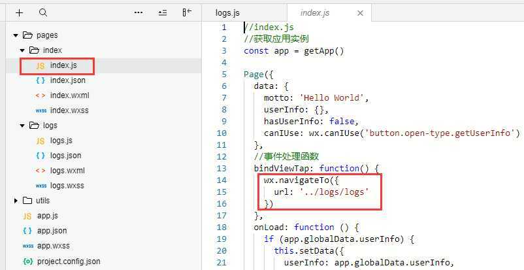Image resolution: width=524 pixels, height=270 pixels.
Task: Click the JS icon beside index.js
Action: (x=41, y=65)
